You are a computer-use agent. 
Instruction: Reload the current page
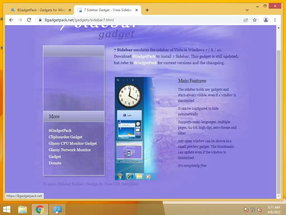pyautogui.click(x=29, y=20)
